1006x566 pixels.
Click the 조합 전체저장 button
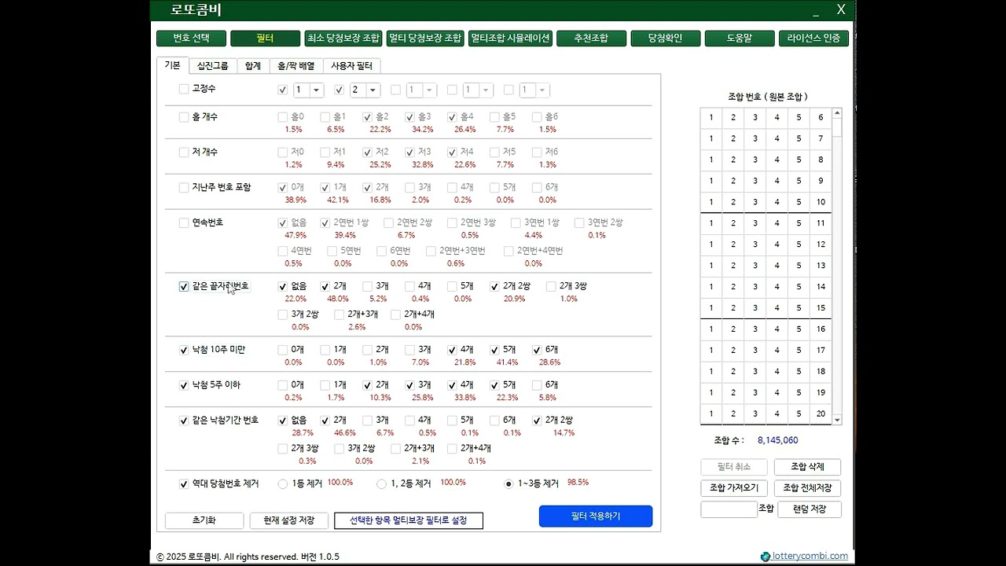(807, 488)
